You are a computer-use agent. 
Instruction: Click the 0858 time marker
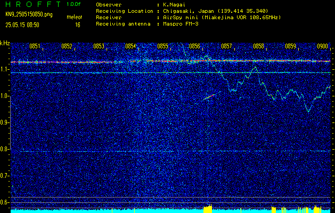coord(258,46)
